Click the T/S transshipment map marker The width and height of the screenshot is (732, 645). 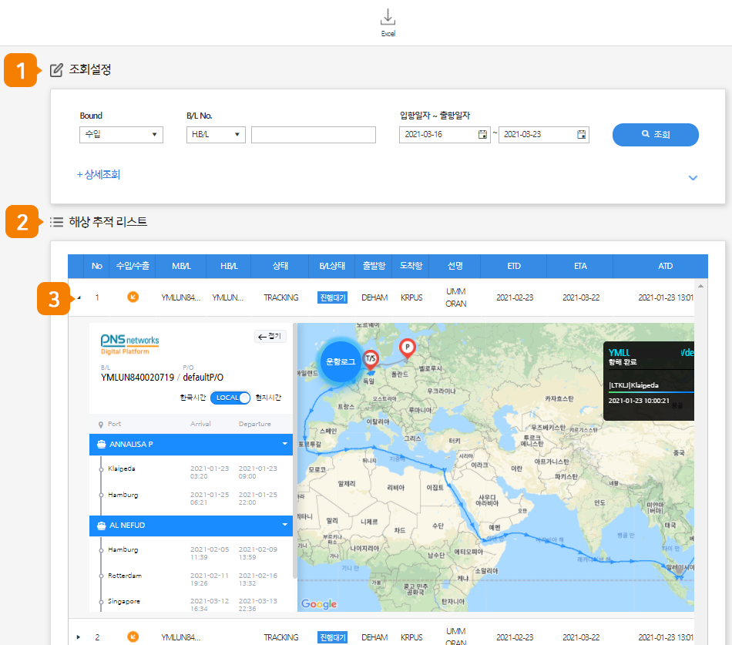(370, 358)
